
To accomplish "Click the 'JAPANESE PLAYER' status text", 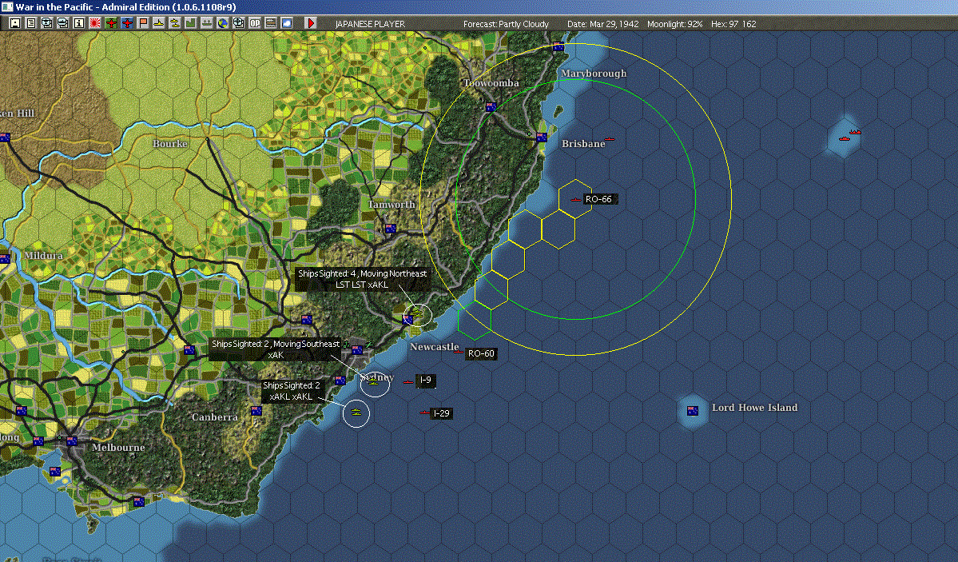I will [x=370, y=24].
